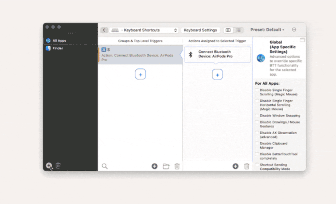Open Keyboard Settings

coord(200,30)
